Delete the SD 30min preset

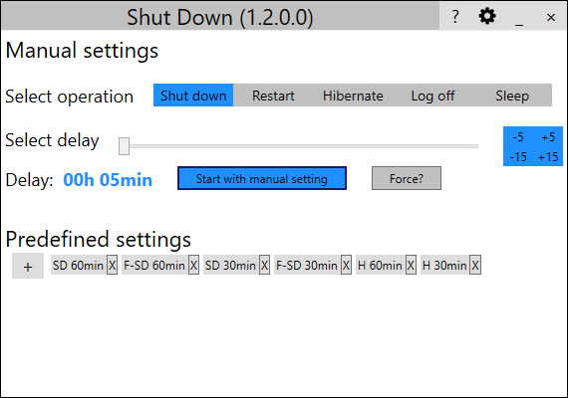pyautogui.click(x=264, y=266)
